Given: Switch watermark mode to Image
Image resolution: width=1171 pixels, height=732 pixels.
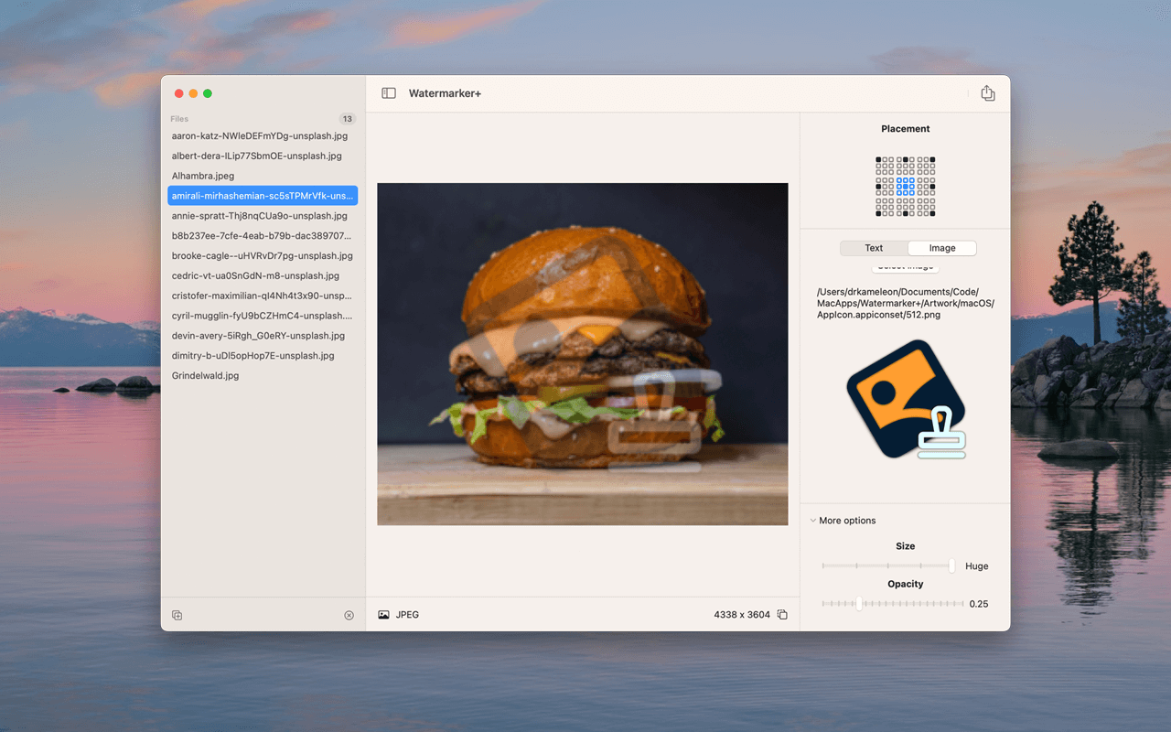Looking at the screenshot, I should pyautogui.click(x=941, y=247).
